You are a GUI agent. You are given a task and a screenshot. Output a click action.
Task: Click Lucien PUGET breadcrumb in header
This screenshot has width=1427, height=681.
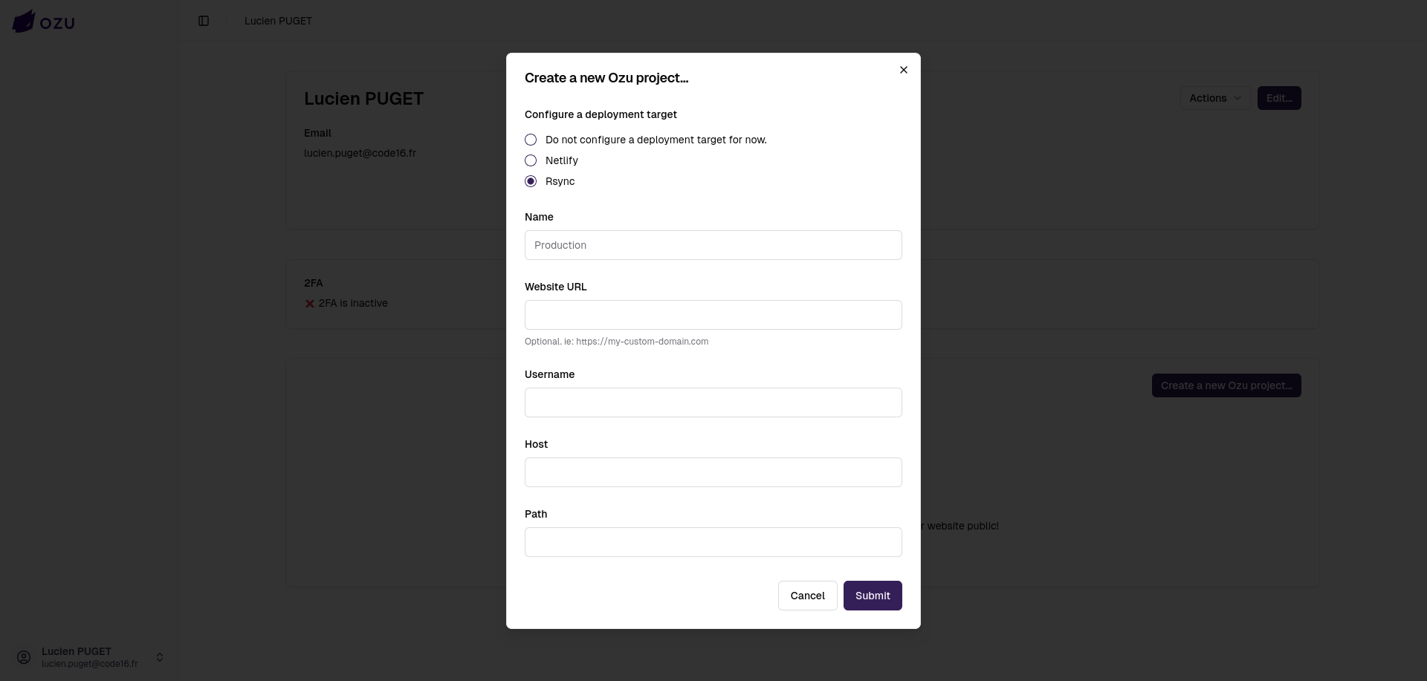coord(278,21)
